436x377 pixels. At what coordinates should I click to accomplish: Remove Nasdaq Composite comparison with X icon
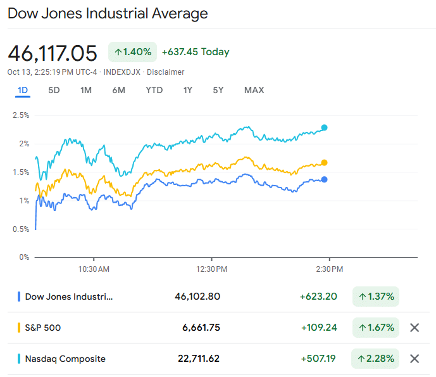coord(414,359)
